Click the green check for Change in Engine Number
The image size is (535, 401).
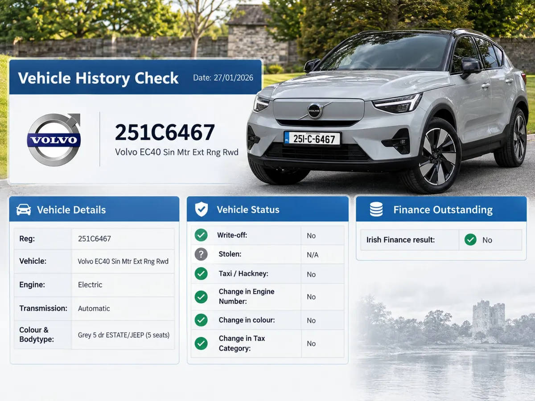tap(201, 297)
